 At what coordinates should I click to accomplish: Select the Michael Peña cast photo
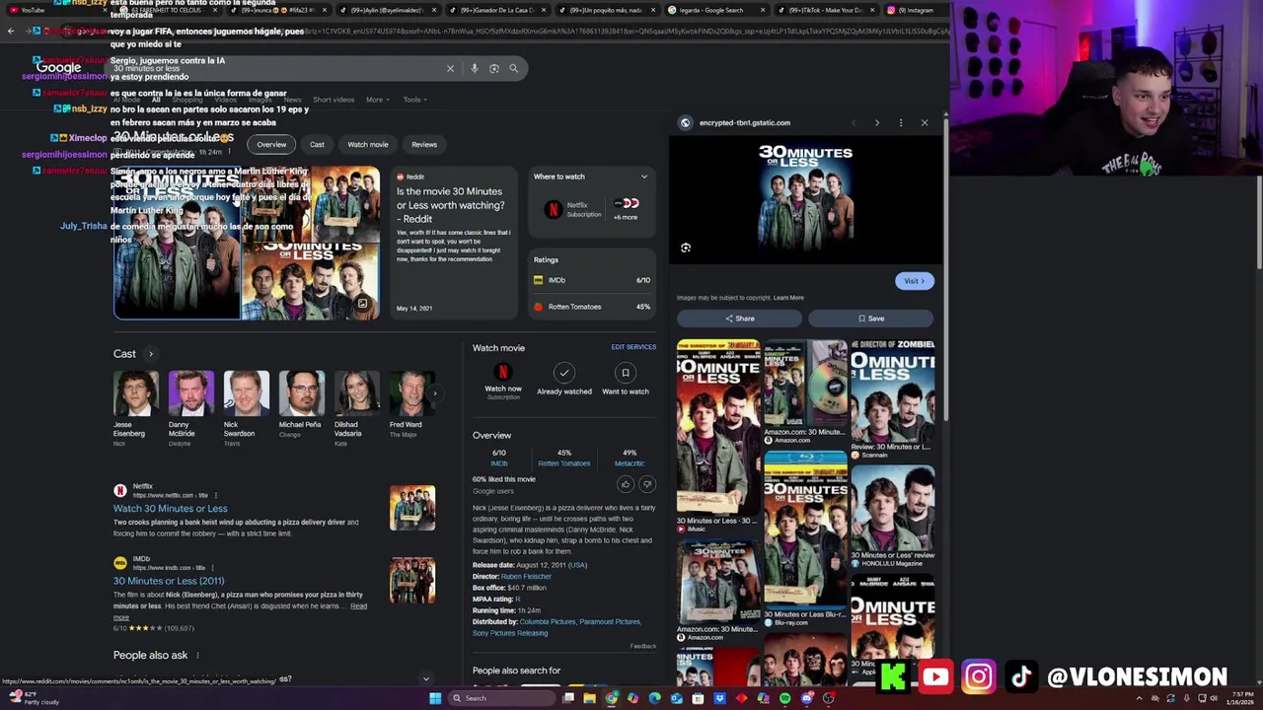(301, 393)
